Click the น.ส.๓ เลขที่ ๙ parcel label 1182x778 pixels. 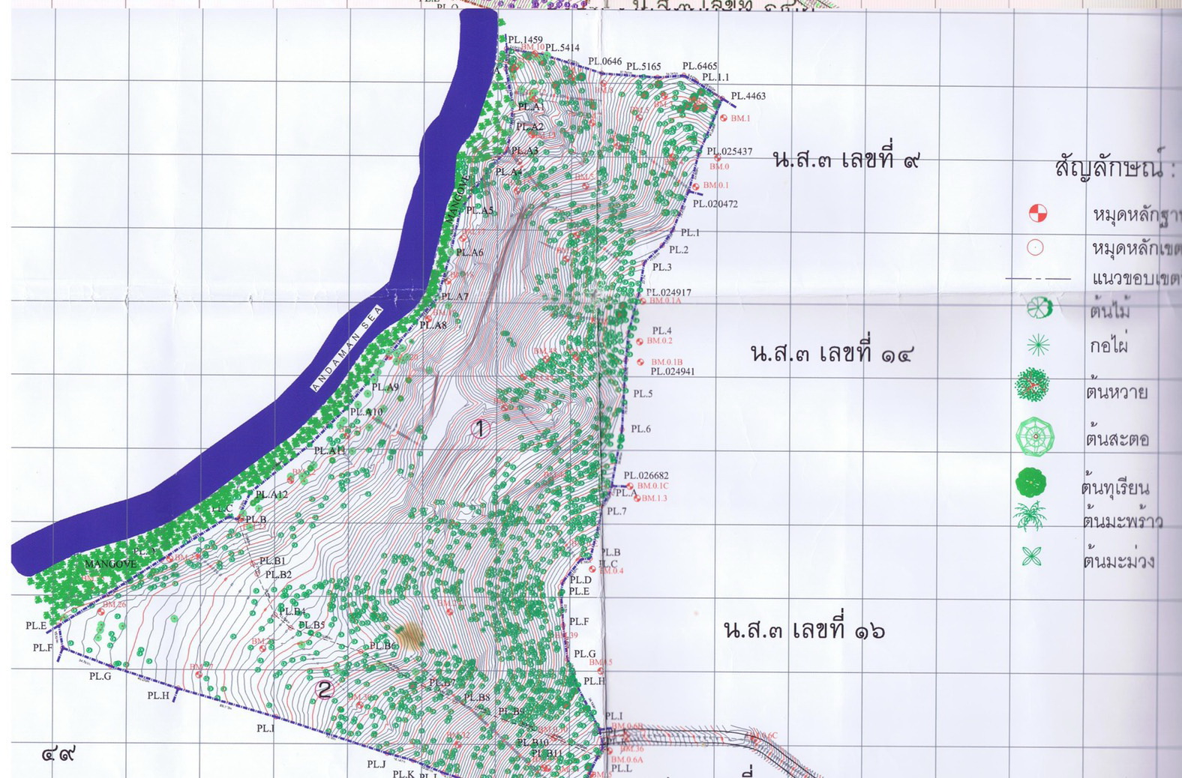coord(845,160)
